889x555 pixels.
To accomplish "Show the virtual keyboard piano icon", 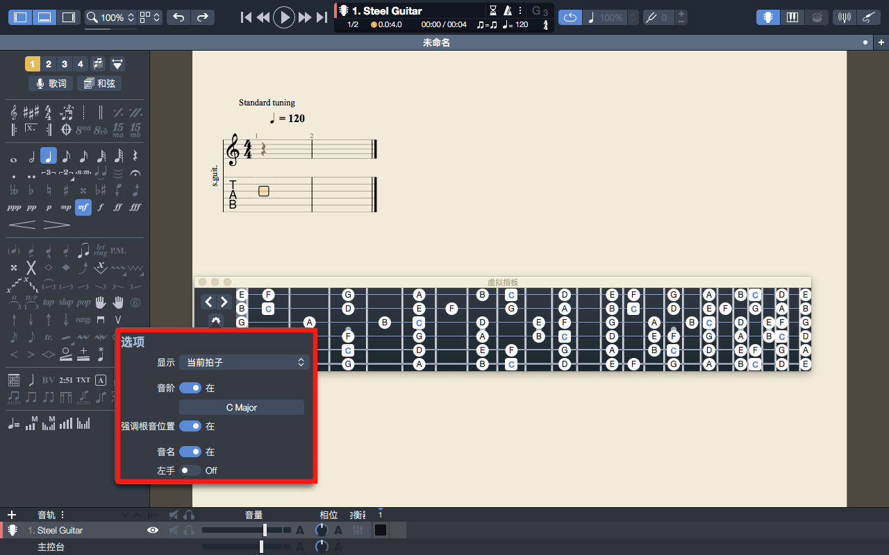I will tap(792, 17).
